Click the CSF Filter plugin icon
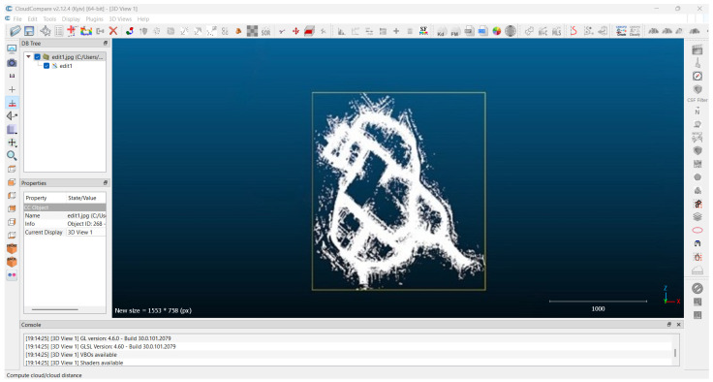 [x=697, y=89]
